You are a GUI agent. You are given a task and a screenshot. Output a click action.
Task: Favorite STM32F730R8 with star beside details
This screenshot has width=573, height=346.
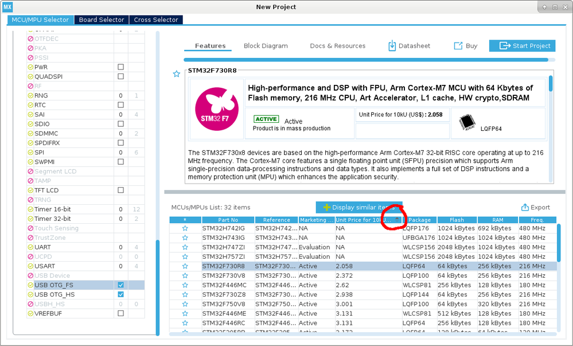[x=177, y=74]
